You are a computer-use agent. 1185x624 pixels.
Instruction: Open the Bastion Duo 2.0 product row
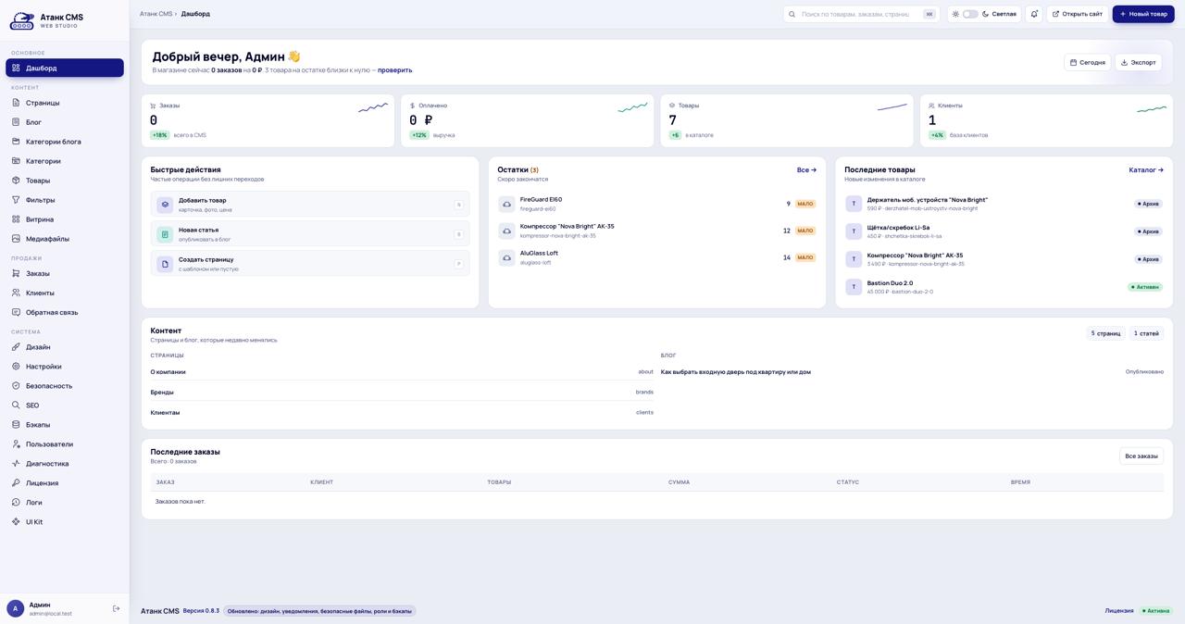[x=1004, y=287]
